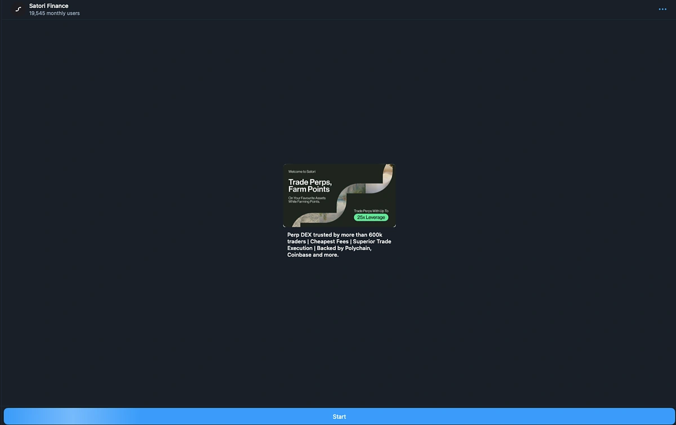Click the green 25x Leverage badge
The image size is (676, 425).
[x=371, y=217]
